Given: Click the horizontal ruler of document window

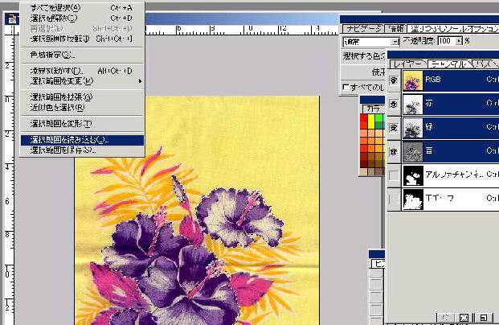Looking at the screenshot, I should [242, 30].
